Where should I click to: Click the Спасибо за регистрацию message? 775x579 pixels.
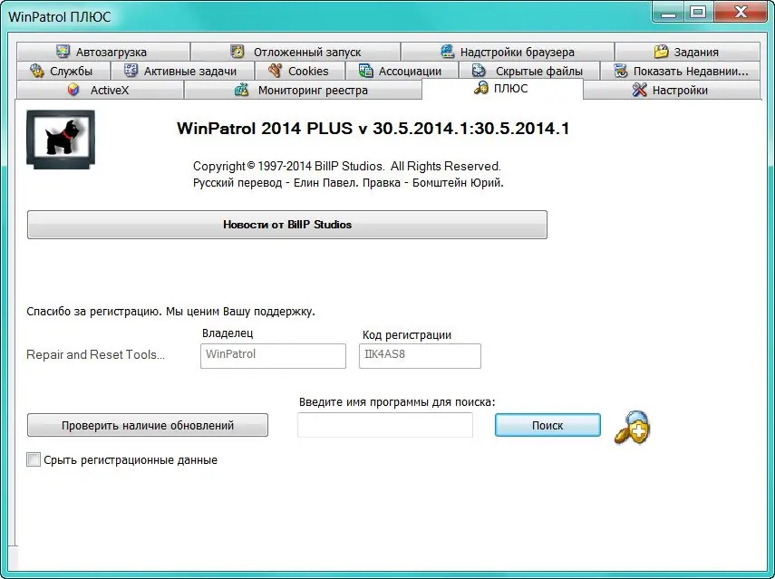[170, 312]
